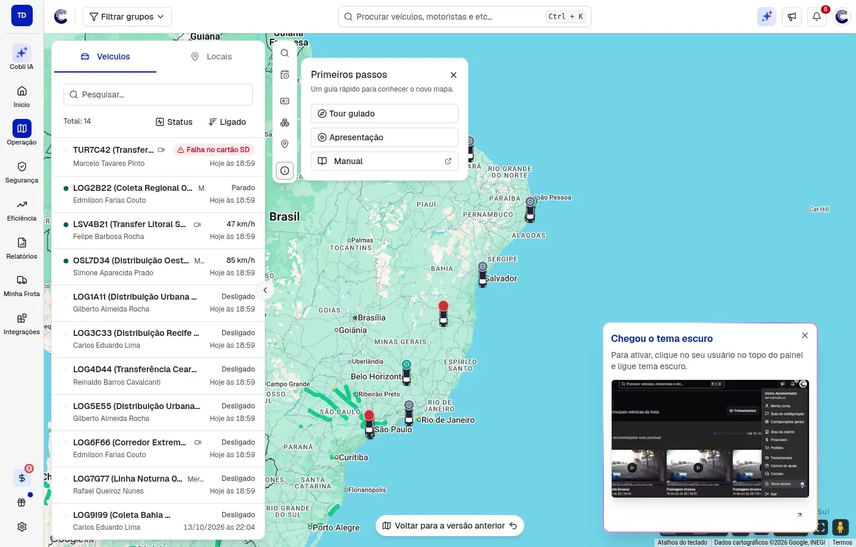Open the Filtrar grupos dropdown
The width and height of the screenshot is (856, 547).
[127, 17]
